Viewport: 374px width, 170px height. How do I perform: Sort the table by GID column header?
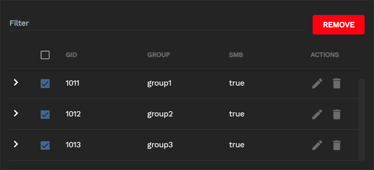[x=71, y=55]
